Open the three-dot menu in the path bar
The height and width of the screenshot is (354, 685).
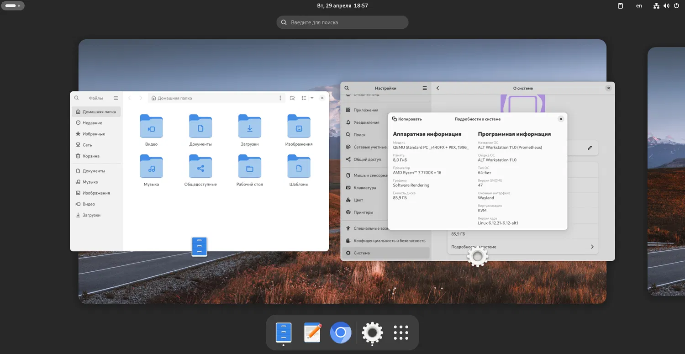pyautogui.click(x=280, y=98)
